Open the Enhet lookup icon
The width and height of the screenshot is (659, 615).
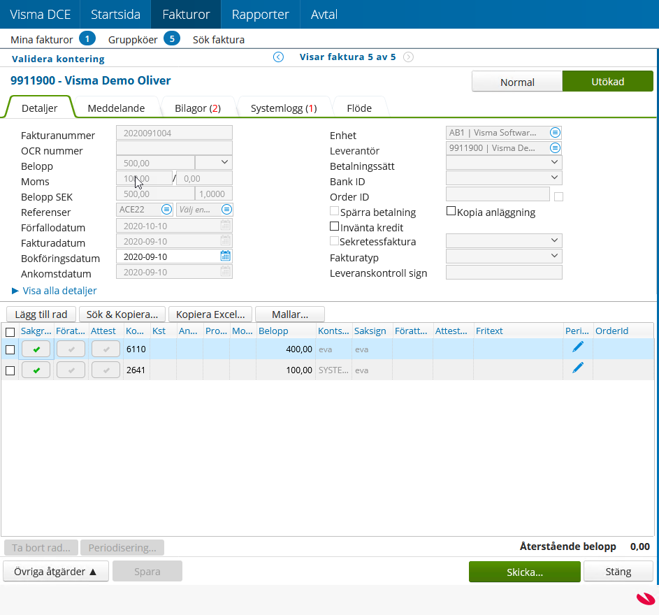click(x=555, y=132)
